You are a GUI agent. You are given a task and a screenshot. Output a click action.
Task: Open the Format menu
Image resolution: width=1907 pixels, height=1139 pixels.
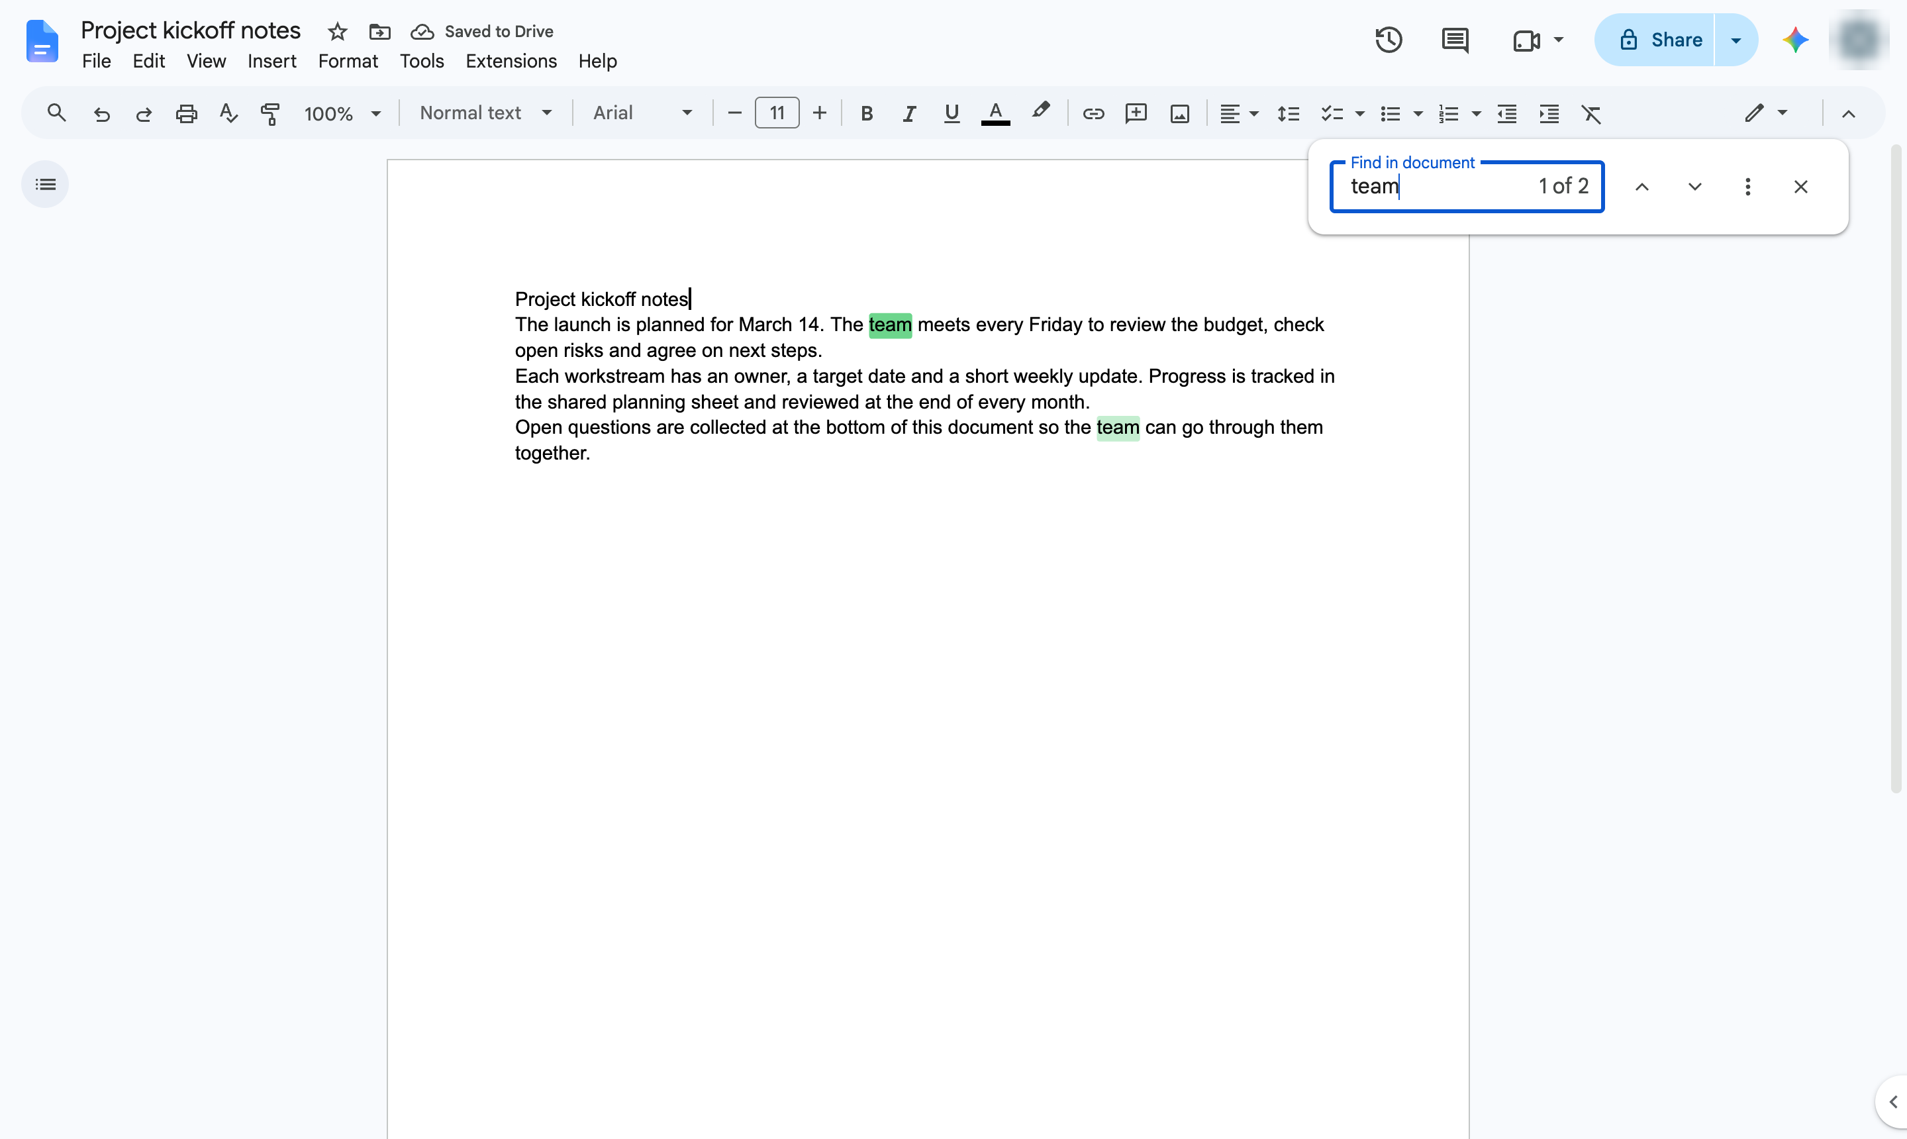(x=348, y=61)
